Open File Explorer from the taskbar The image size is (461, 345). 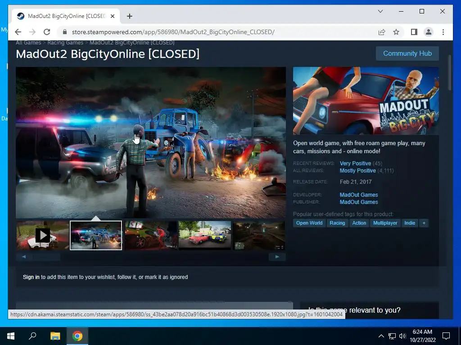pyautogui.click(x=55, y=336)
